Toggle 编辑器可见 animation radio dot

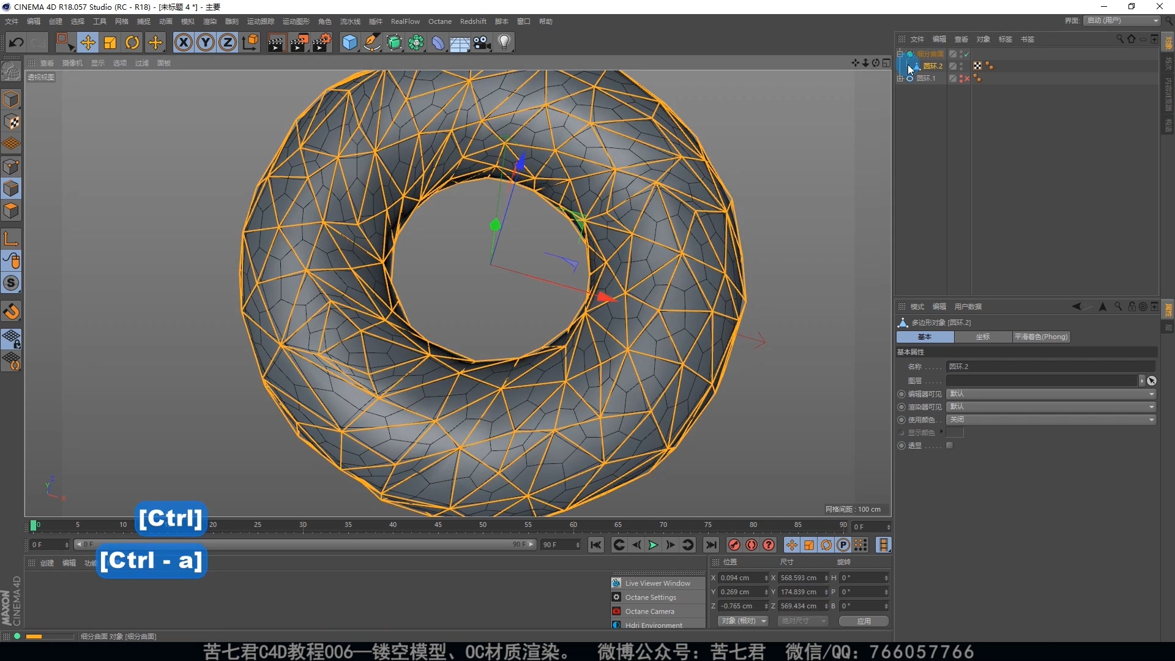click(x=901, y=394)
